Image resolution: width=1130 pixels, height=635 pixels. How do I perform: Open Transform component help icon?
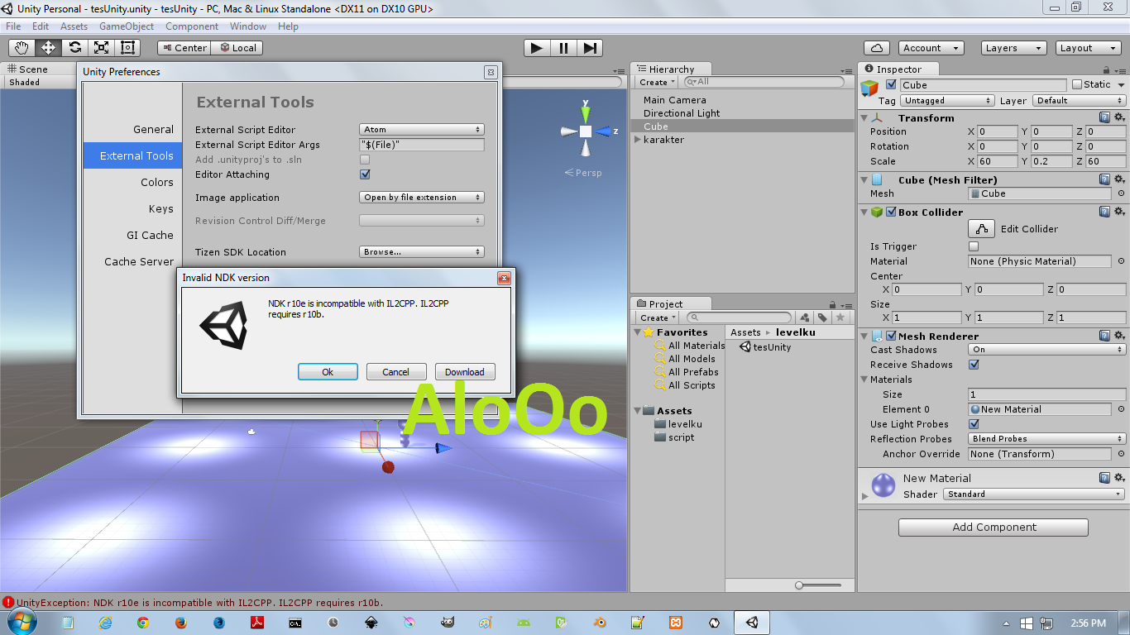(x=1104, y=118)
